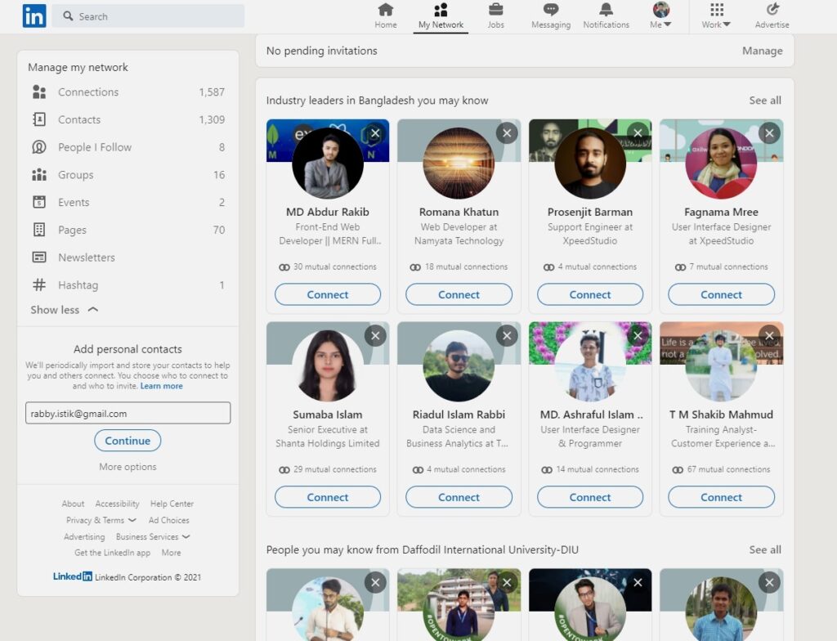Click the mutual connections icon under Romana Khatun
This screenshot has height=641, width=837.
(415, 267)
